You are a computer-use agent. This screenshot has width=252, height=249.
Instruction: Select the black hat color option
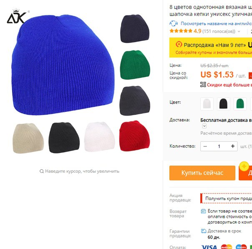(223, 104)
